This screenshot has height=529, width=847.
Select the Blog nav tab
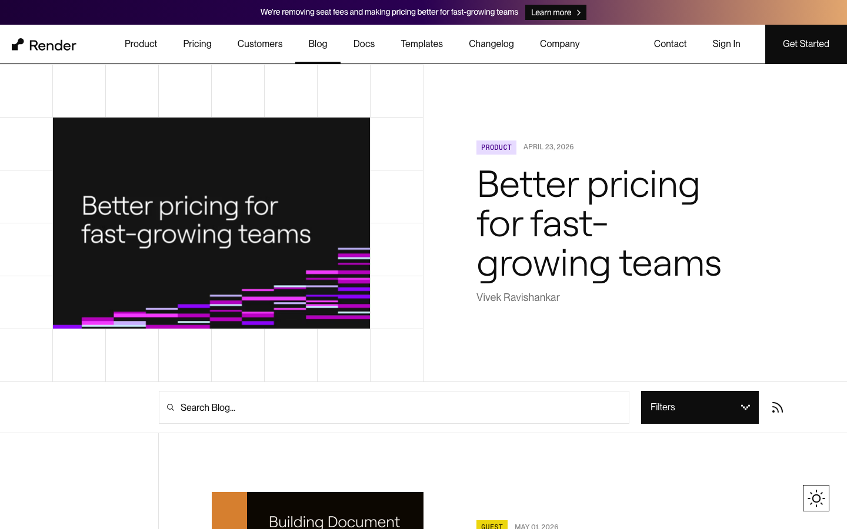(318, 44)
